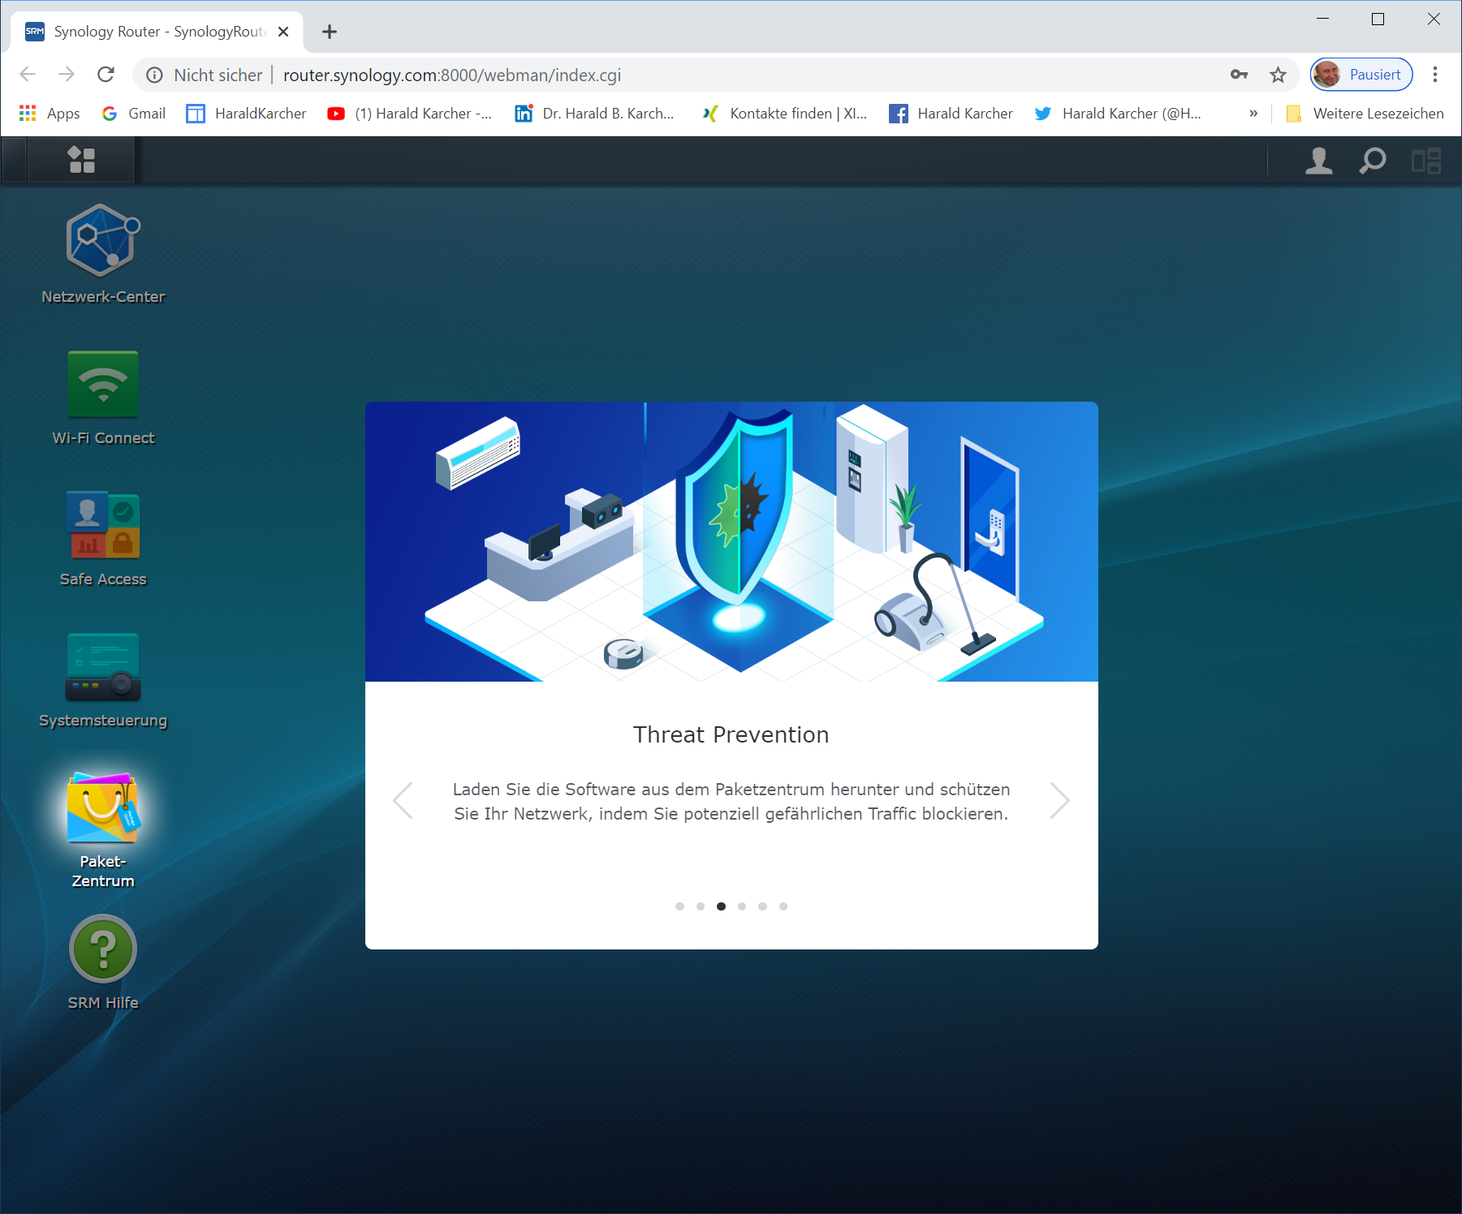Open the user options menu
The width and height of the screenshot is (1462, 1214).
point(1319,161)
